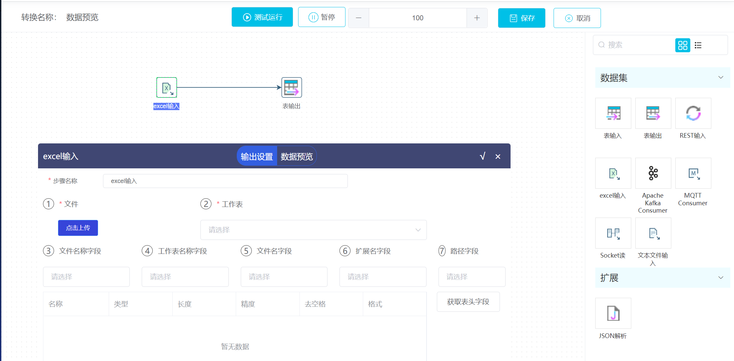Collapse the 数据集 section
The height and width of the screenshot is (361, 734).
[720, 78]
